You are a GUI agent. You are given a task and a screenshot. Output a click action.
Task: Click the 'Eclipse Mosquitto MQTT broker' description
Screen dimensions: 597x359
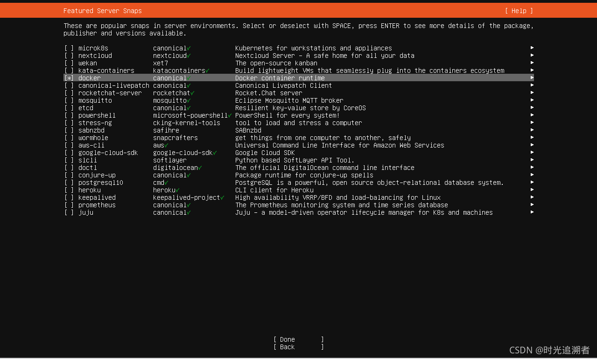[x=289, y=100]
